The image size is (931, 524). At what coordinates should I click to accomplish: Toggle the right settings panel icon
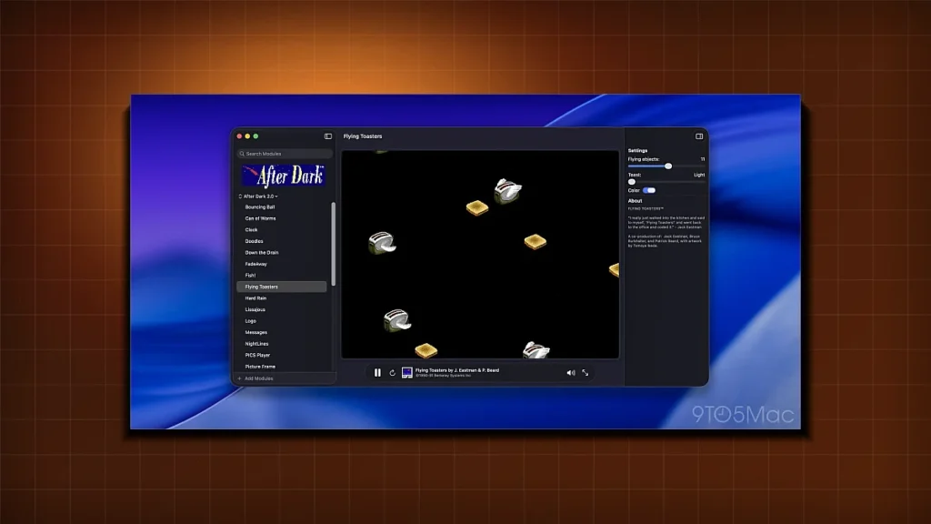[699, 136]
